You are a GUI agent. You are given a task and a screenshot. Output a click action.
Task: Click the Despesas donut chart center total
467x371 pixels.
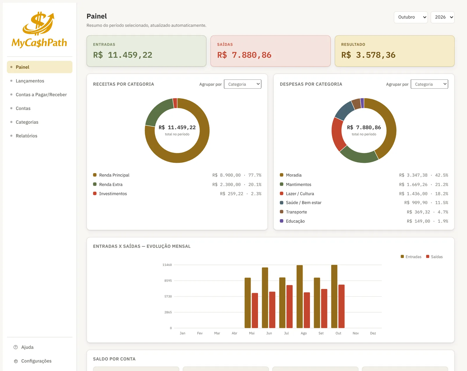click(364, 128)
